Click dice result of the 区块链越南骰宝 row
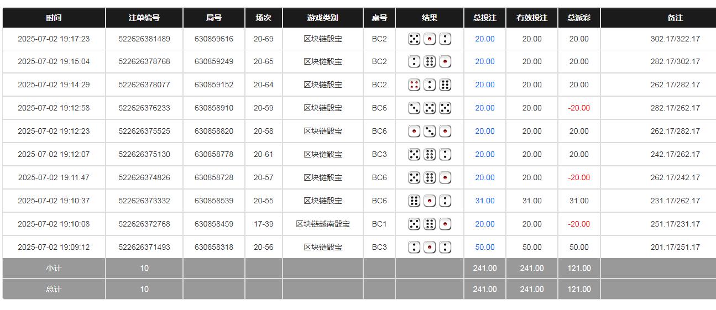Image resolution: width=716 pixels, height=310 pixels. (x=429, y=224)
